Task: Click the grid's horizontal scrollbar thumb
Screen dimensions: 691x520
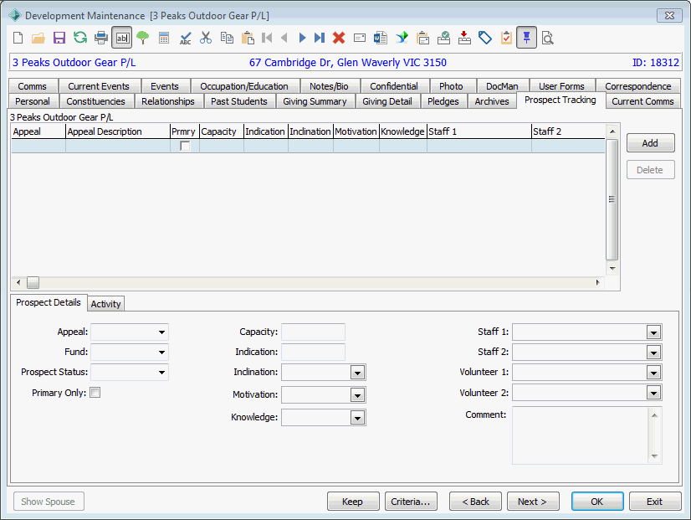Action: tap(33, 282)
